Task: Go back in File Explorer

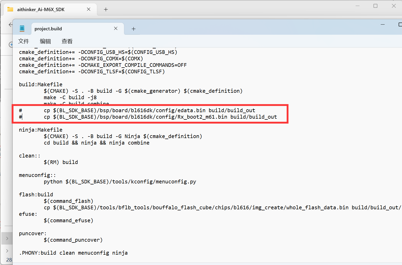Action: [10, 25]
